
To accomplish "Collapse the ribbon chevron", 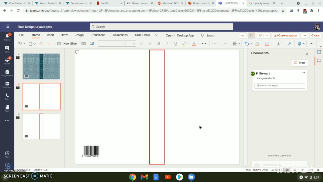I will click(x=321, y=46).
